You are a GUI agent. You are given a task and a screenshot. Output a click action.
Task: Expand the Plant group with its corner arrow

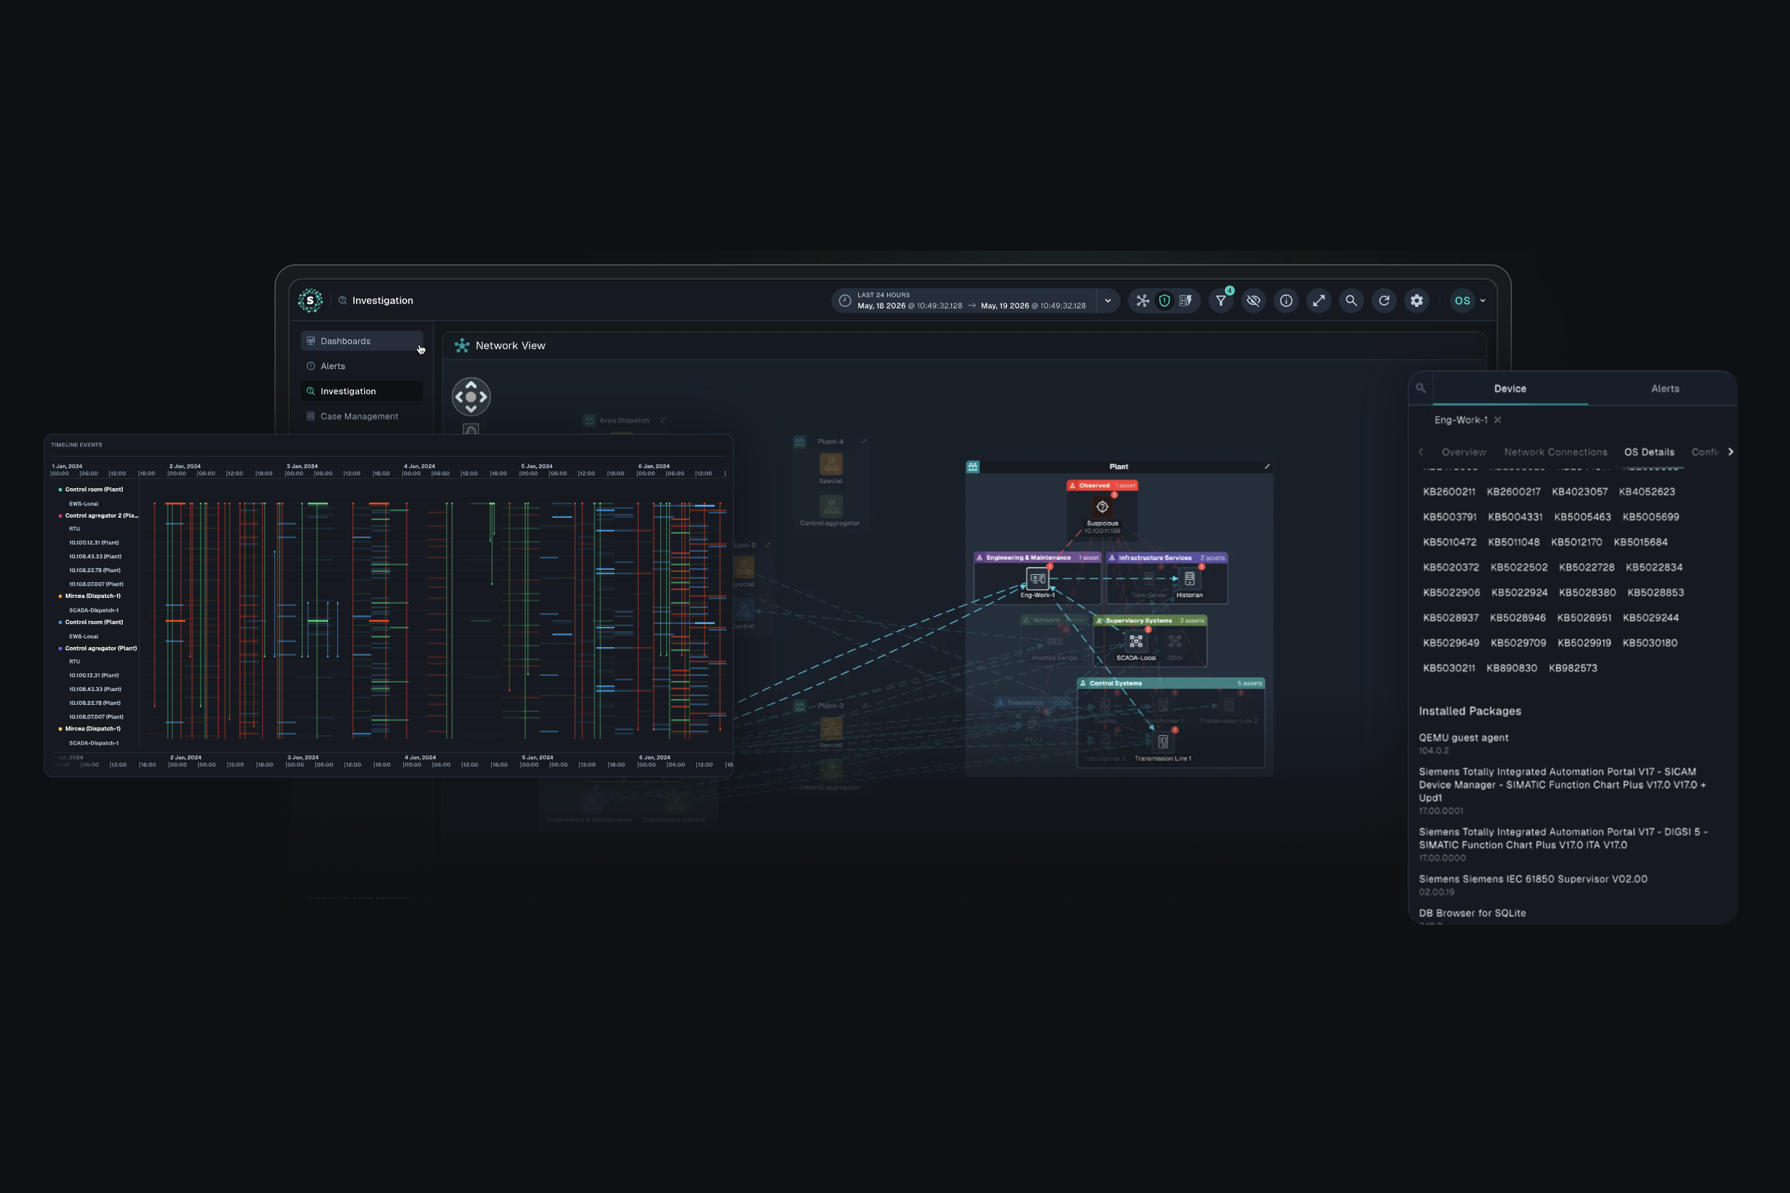(x=1267, y=467)
